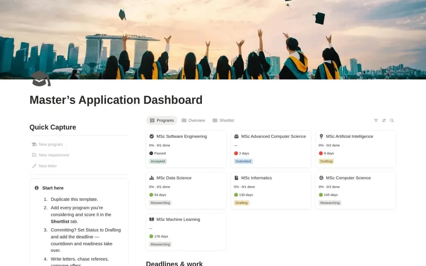Click 0% · 0/2 done on MSc Artificial Intelligence
The width and height of the screenshot is (426, 266).
point(329,145)
